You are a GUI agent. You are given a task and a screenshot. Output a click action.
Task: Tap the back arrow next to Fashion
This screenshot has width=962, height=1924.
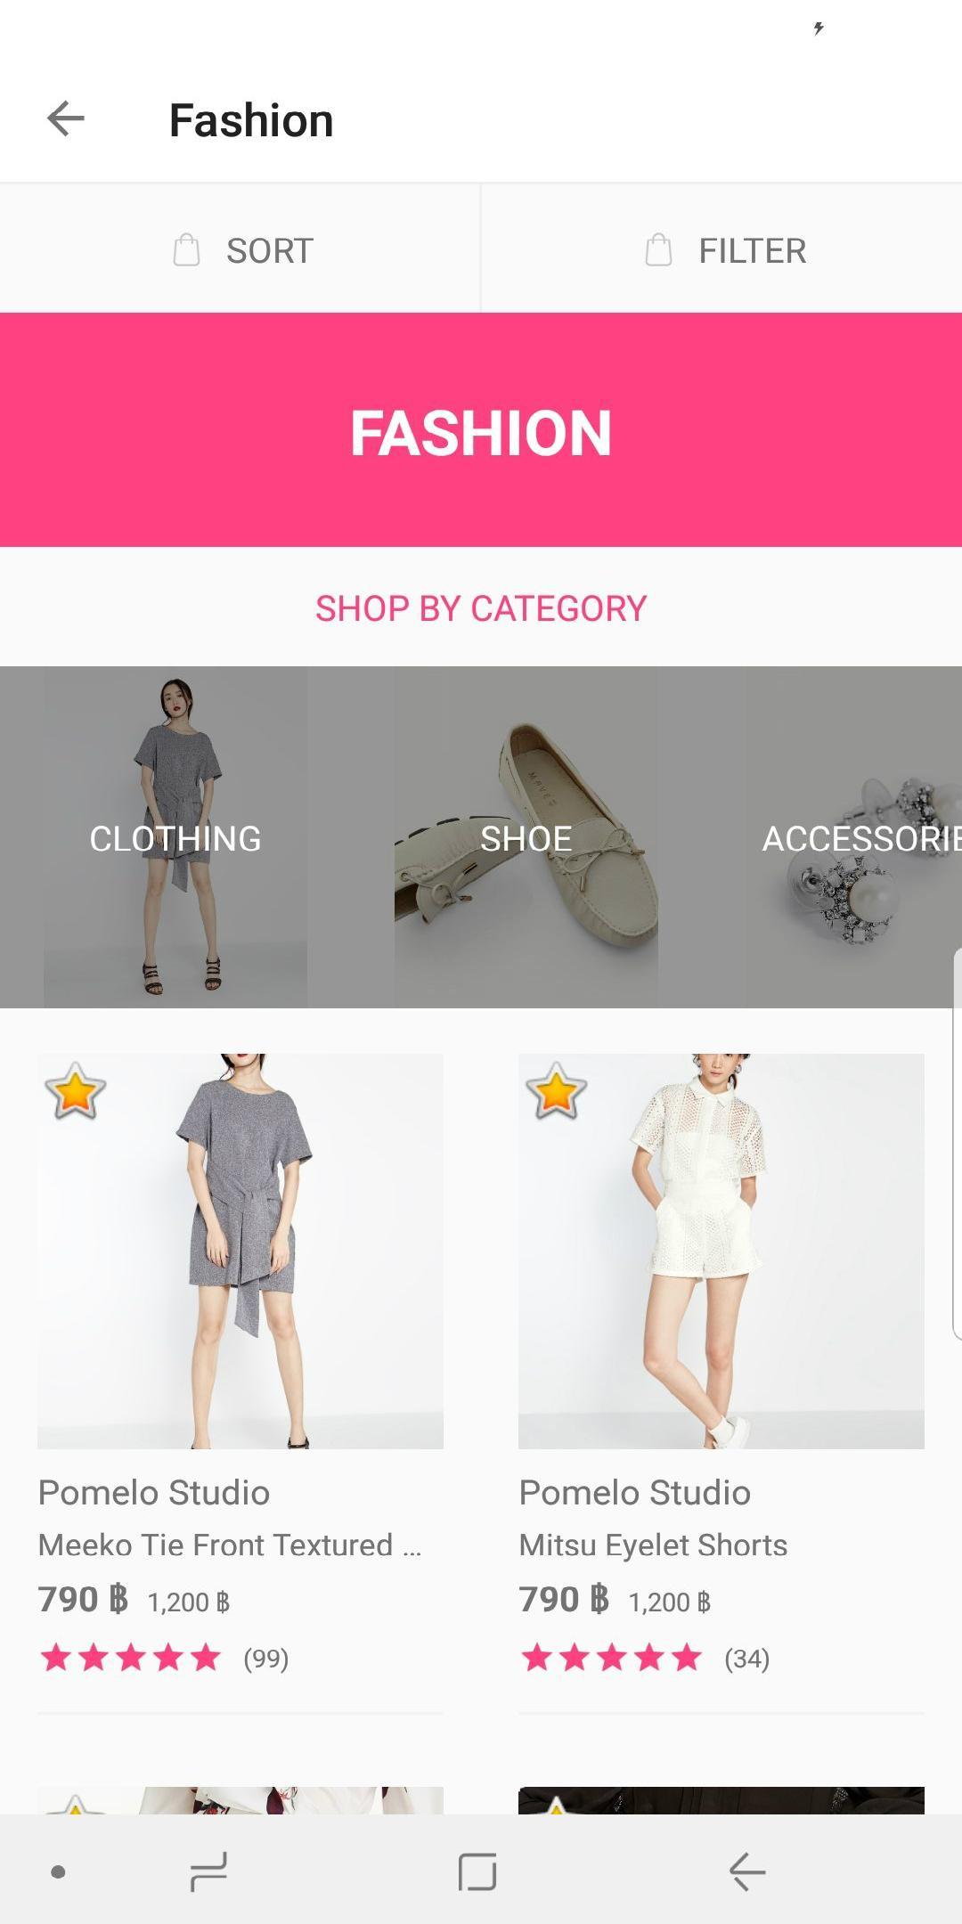click(x=66, y=118)
